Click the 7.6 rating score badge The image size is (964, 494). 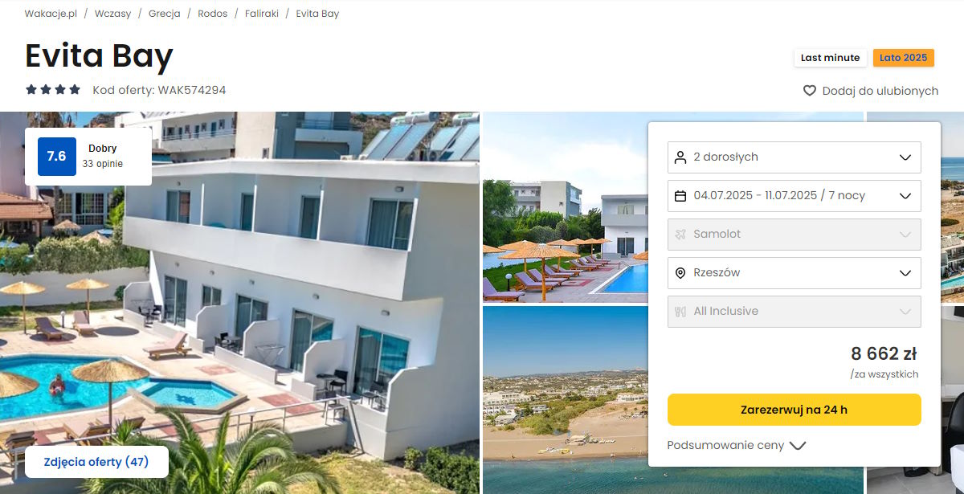57,157
